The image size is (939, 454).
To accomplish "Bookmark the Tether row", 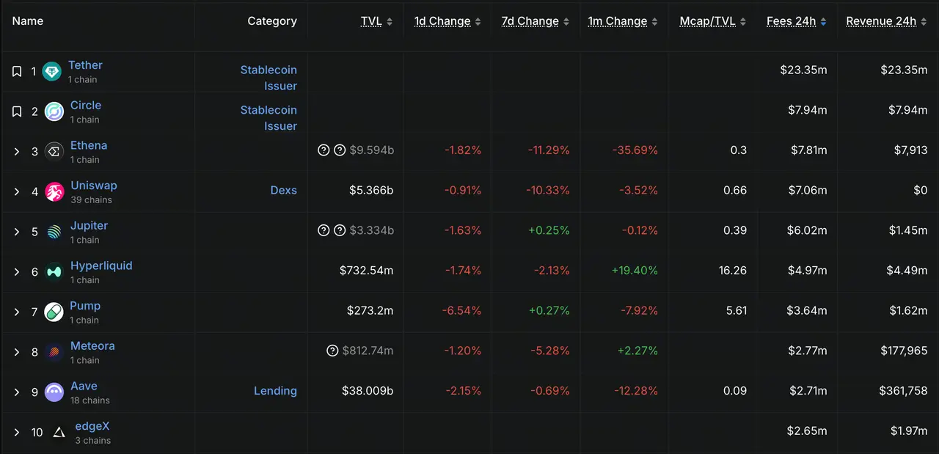I will pos(17,71).
